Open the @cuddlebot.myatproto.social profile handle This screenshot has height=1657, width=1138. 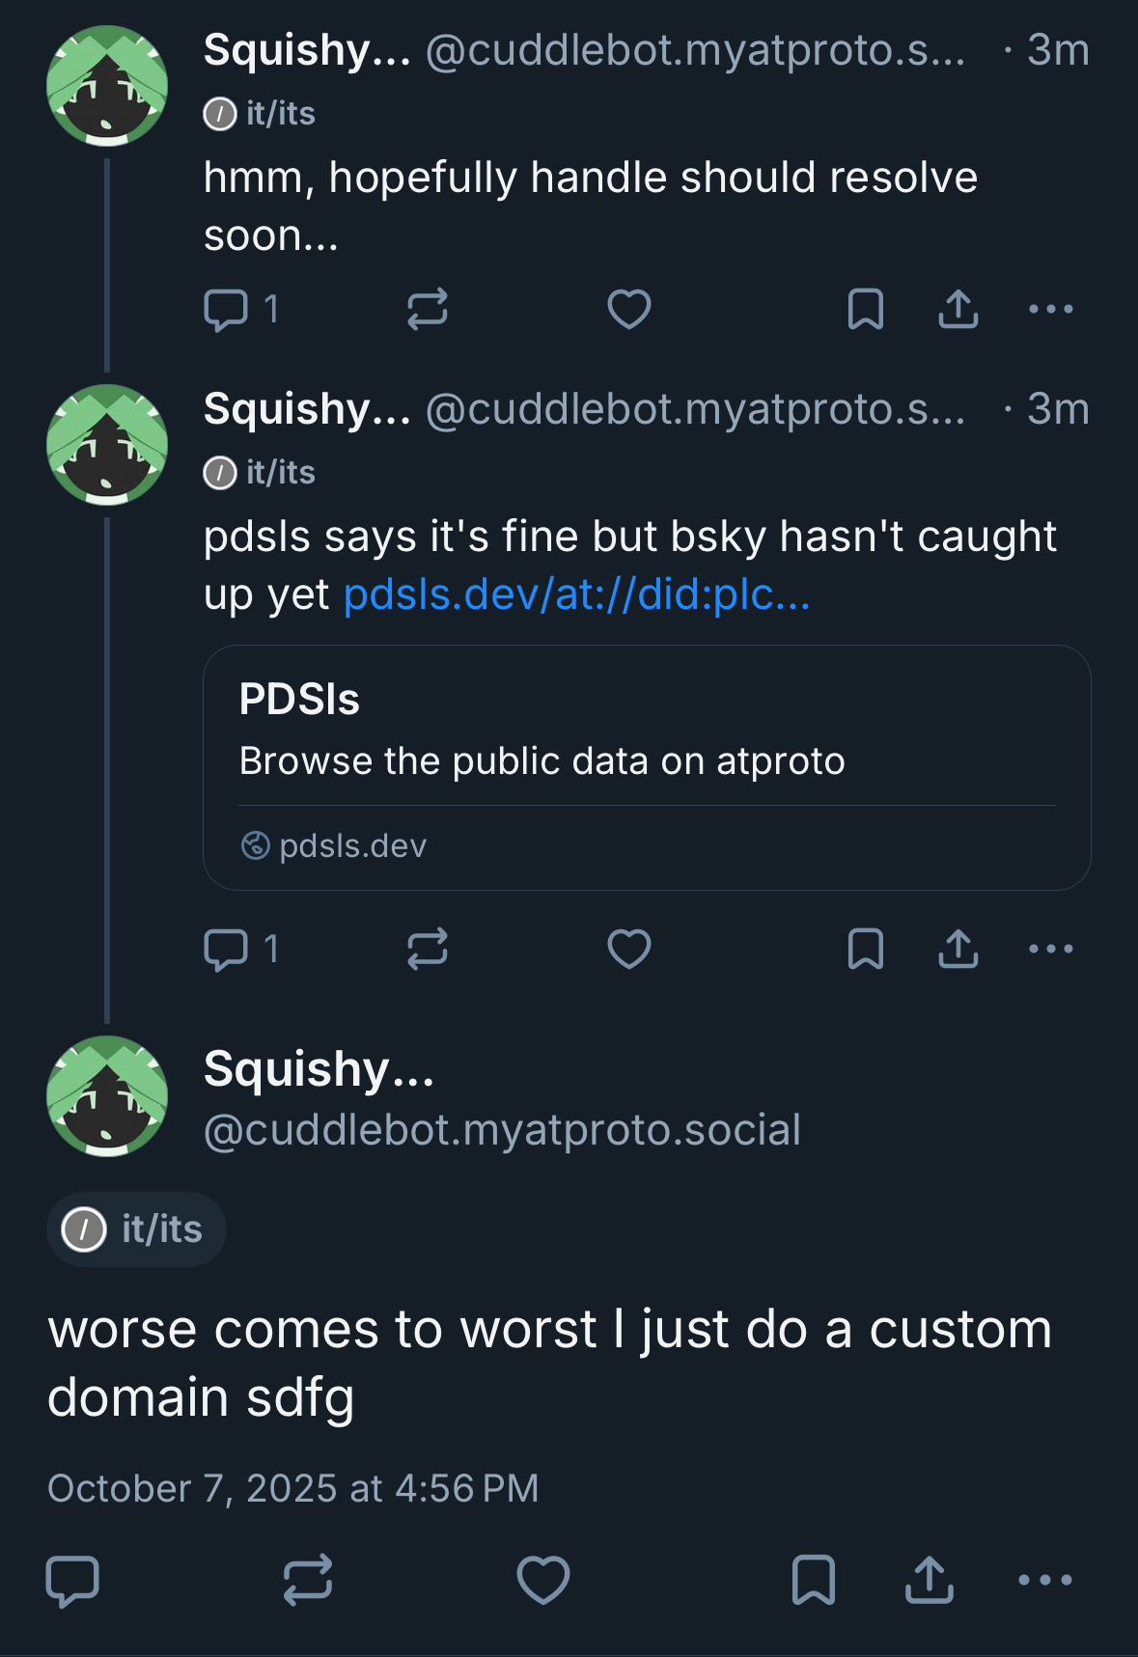point(502,1130)
